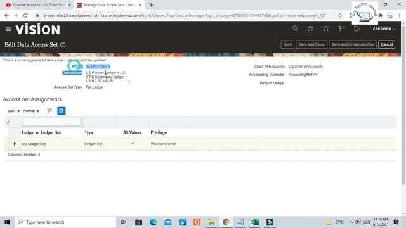Open File Explorer from the taskbar

click(x=211, y=222)
